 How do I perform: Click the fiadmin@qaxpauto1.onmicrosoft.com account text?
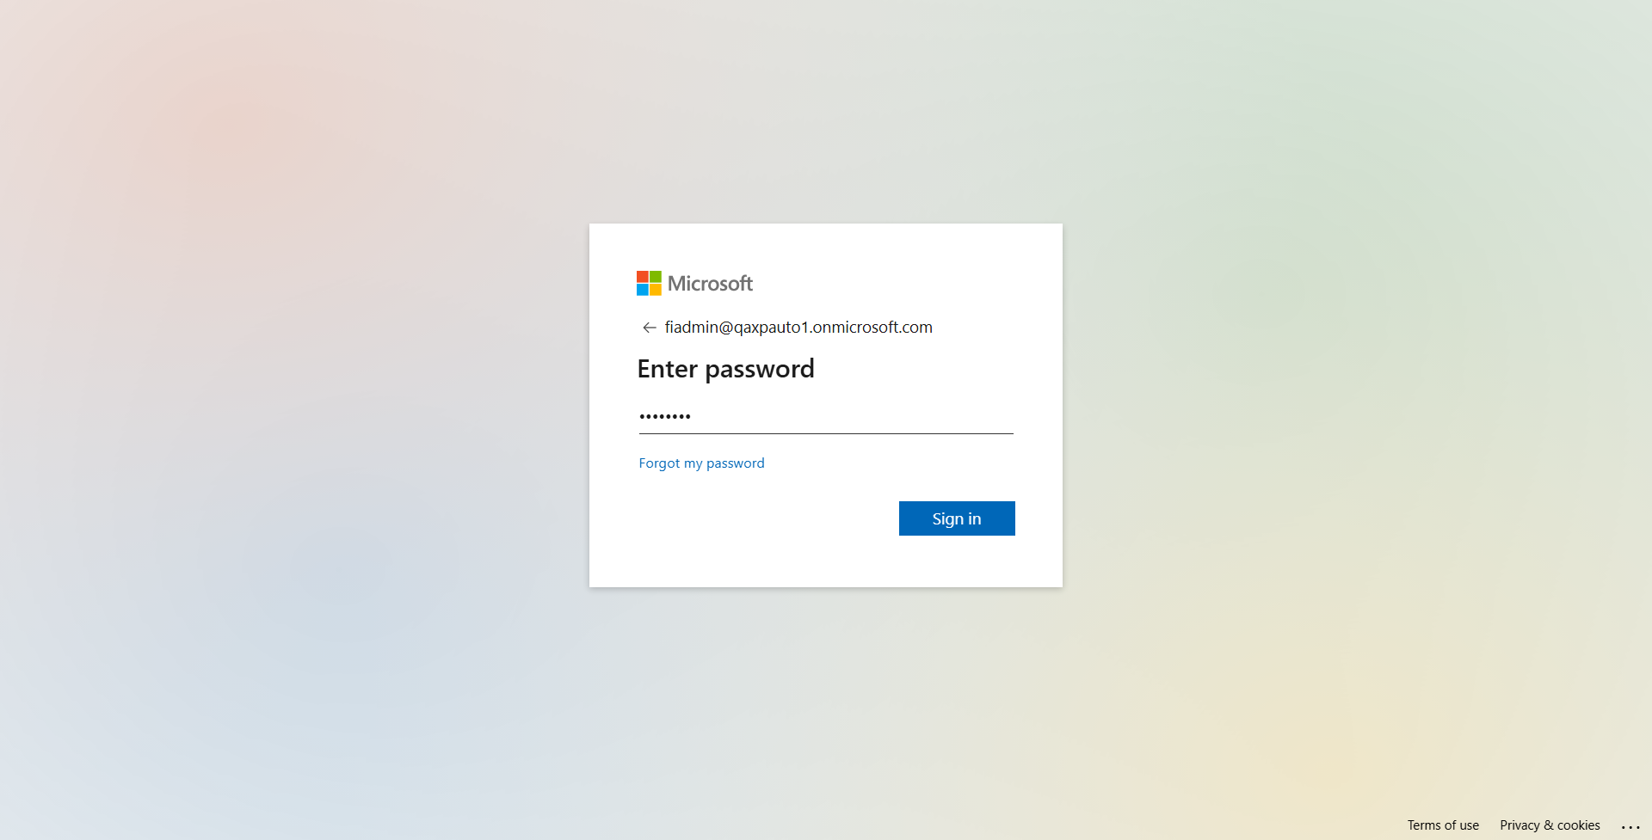[x=798, y=328]
